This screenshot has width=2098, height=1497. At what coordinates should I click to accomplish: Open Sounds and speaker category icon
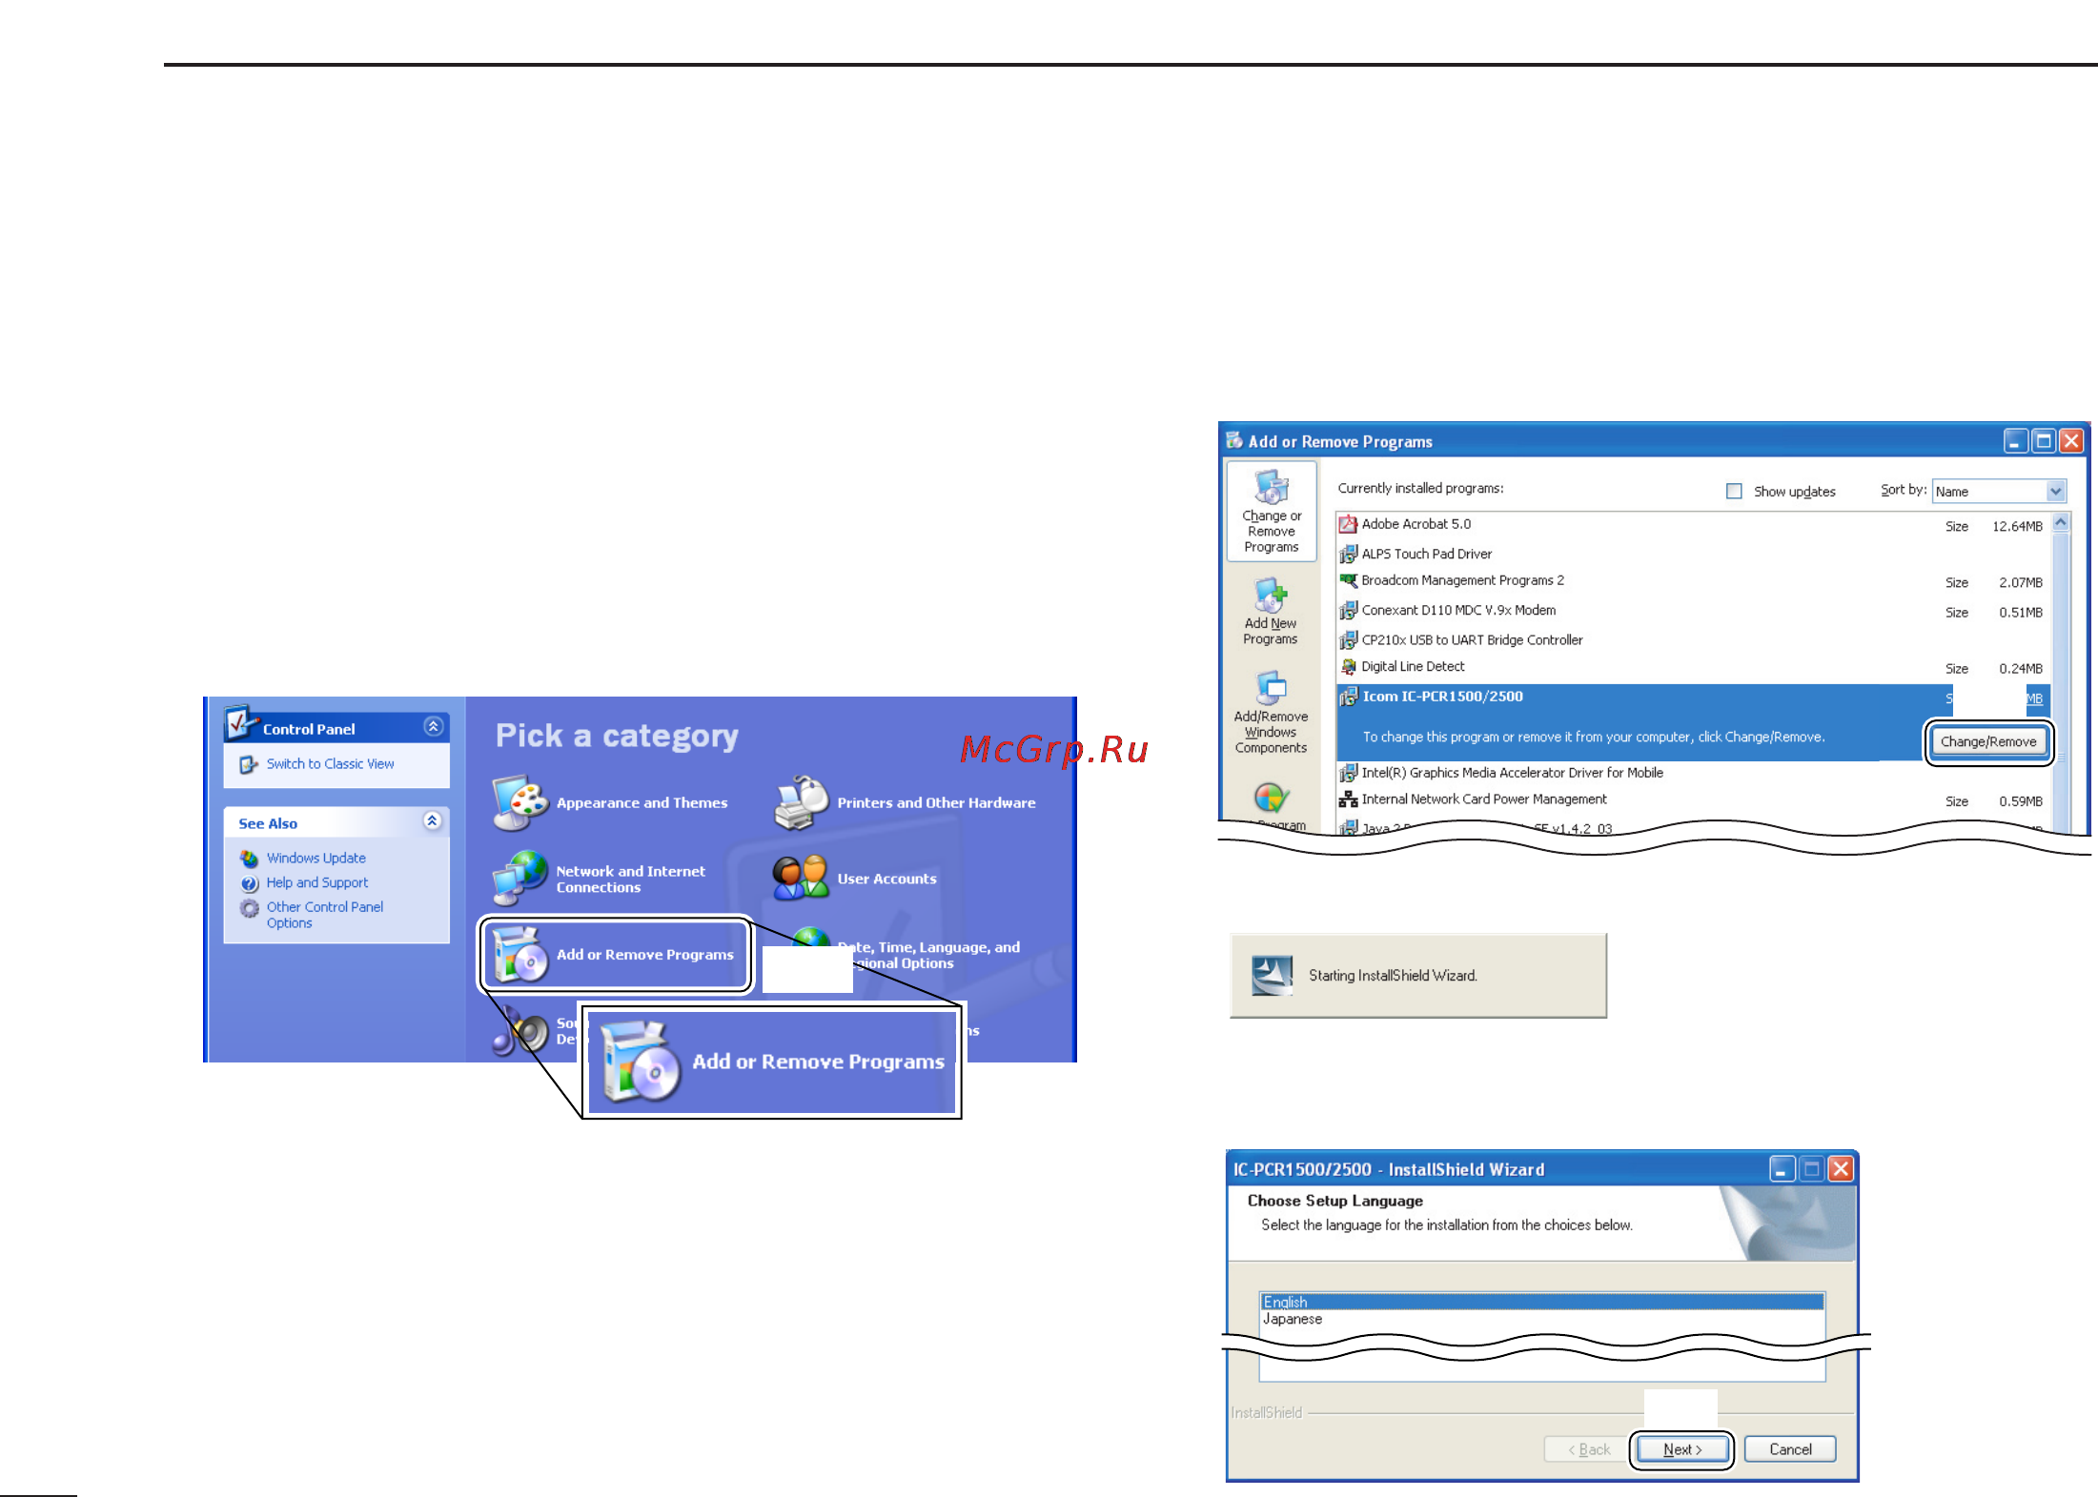point(519,1032)
